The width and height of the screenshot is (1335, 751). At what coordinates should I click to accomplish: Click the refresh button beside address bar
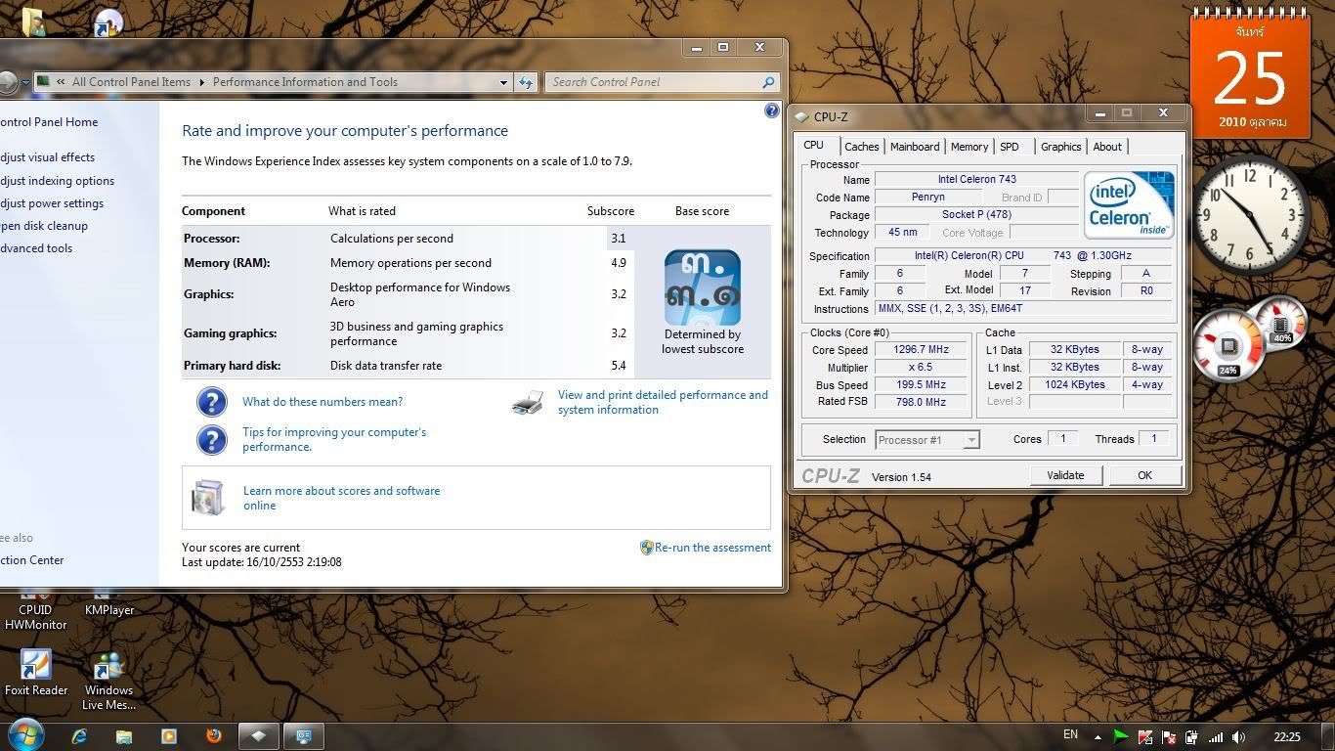(527, 82)
